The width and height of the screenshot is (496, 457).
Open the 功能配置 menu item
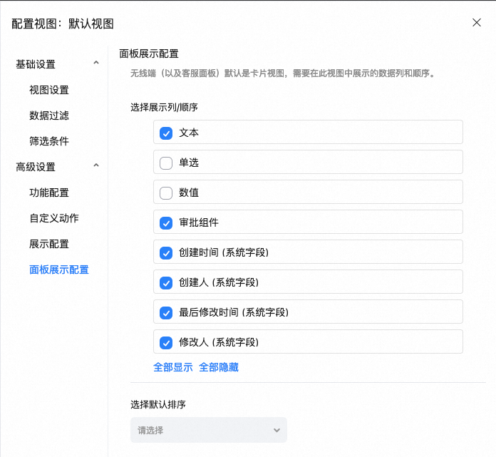[x=49, y=192]
